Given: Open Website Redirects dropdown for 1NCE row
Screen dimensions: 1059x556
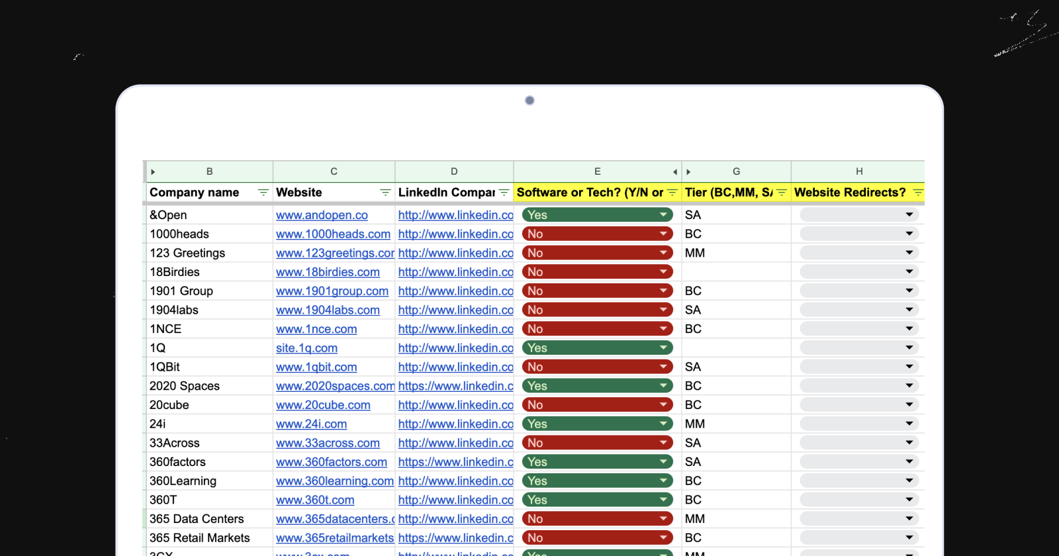Looking at the screenshot, I should 859,329.
